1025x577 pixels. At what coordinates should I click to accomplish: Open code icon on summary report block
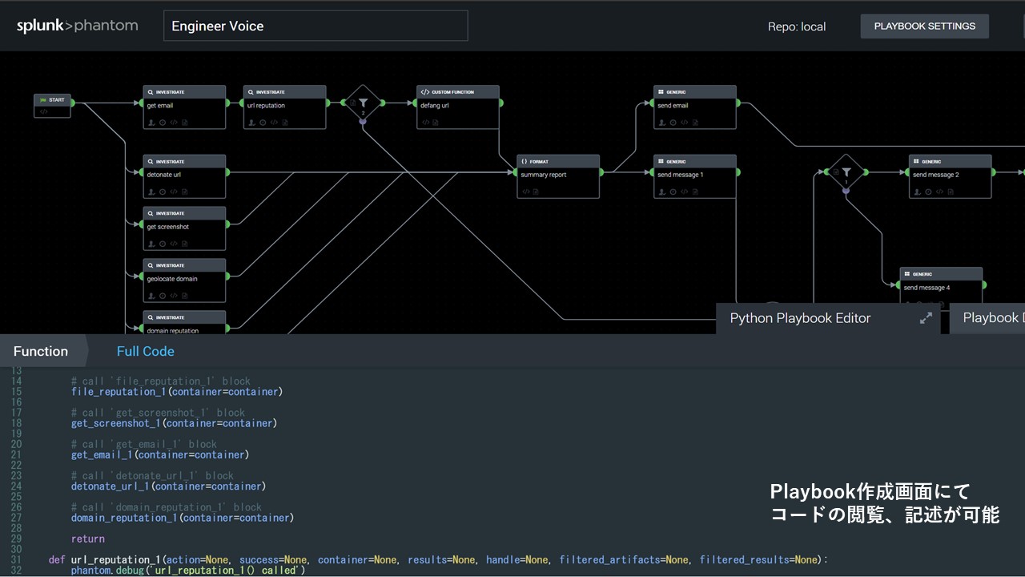tap(525, 192)
